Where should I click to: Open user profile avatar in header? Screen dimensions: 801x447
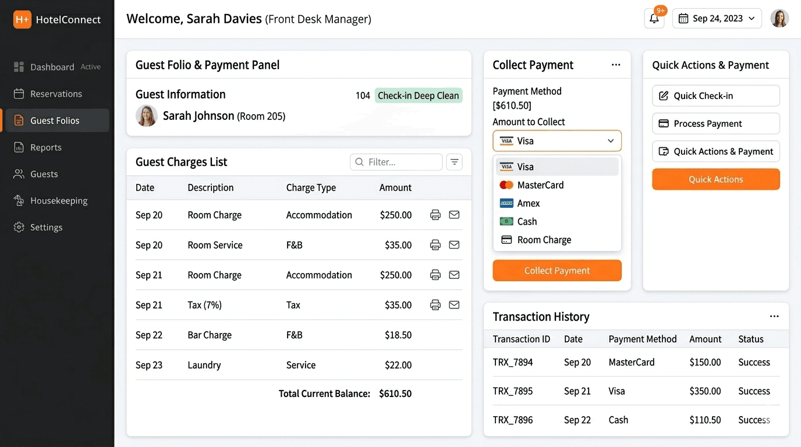tap(779, 19)
